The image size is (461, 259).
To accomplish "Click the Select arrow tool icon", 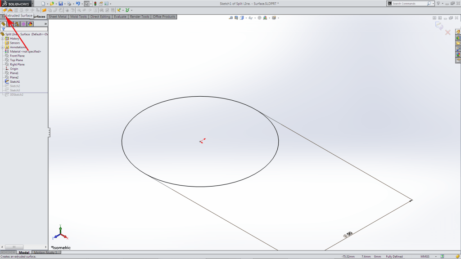I will pos(87,4).
